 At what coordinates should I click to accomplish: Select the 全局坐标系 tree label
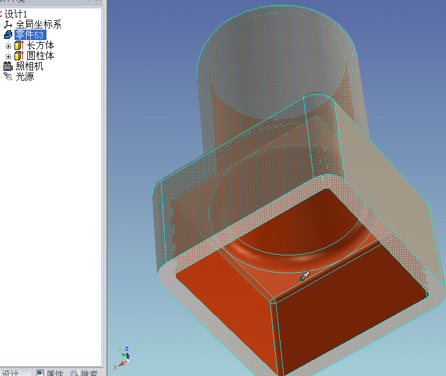pyautogui.click(x=38, y=24)
